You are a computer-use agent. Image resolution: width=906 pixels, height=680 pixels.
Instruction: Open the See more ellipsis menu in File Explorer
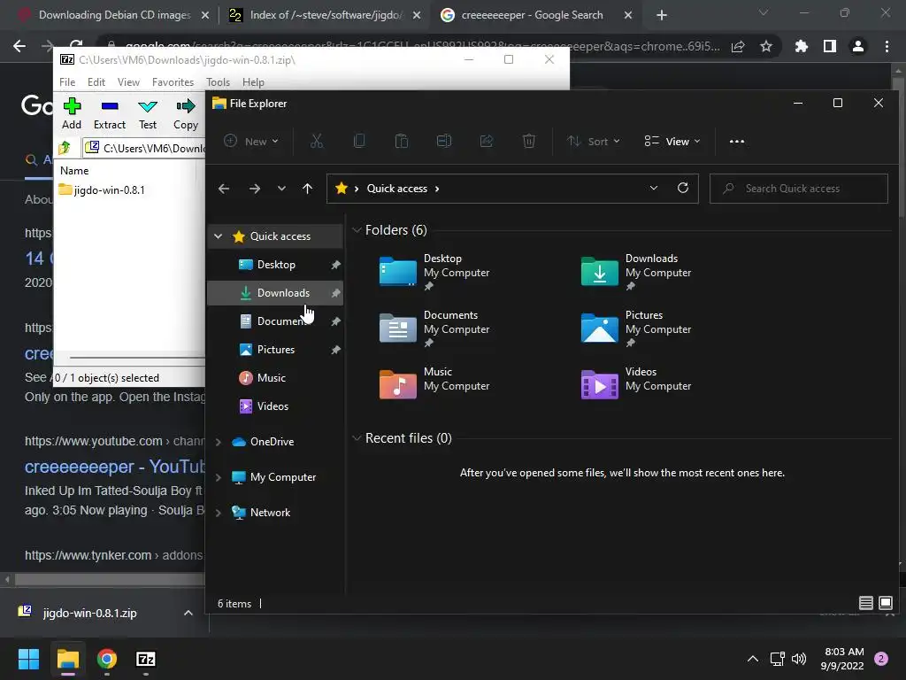[x=737, y=141]
